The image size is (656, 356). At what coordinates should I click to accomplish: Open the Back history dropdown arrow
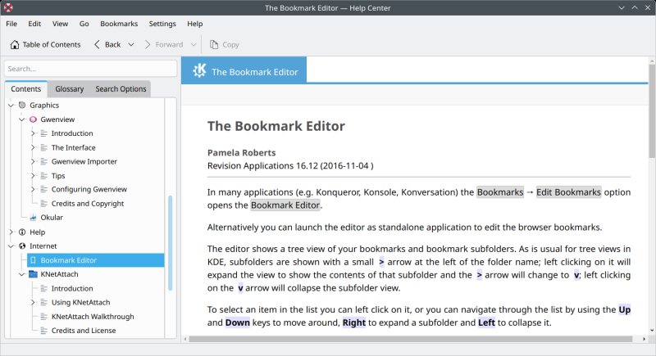click(x=130, y=44)
